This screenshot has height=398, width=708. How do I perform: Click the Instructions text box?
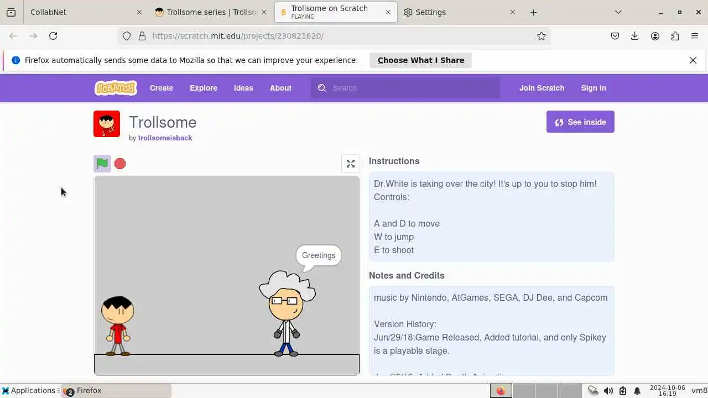pos(492,217)
